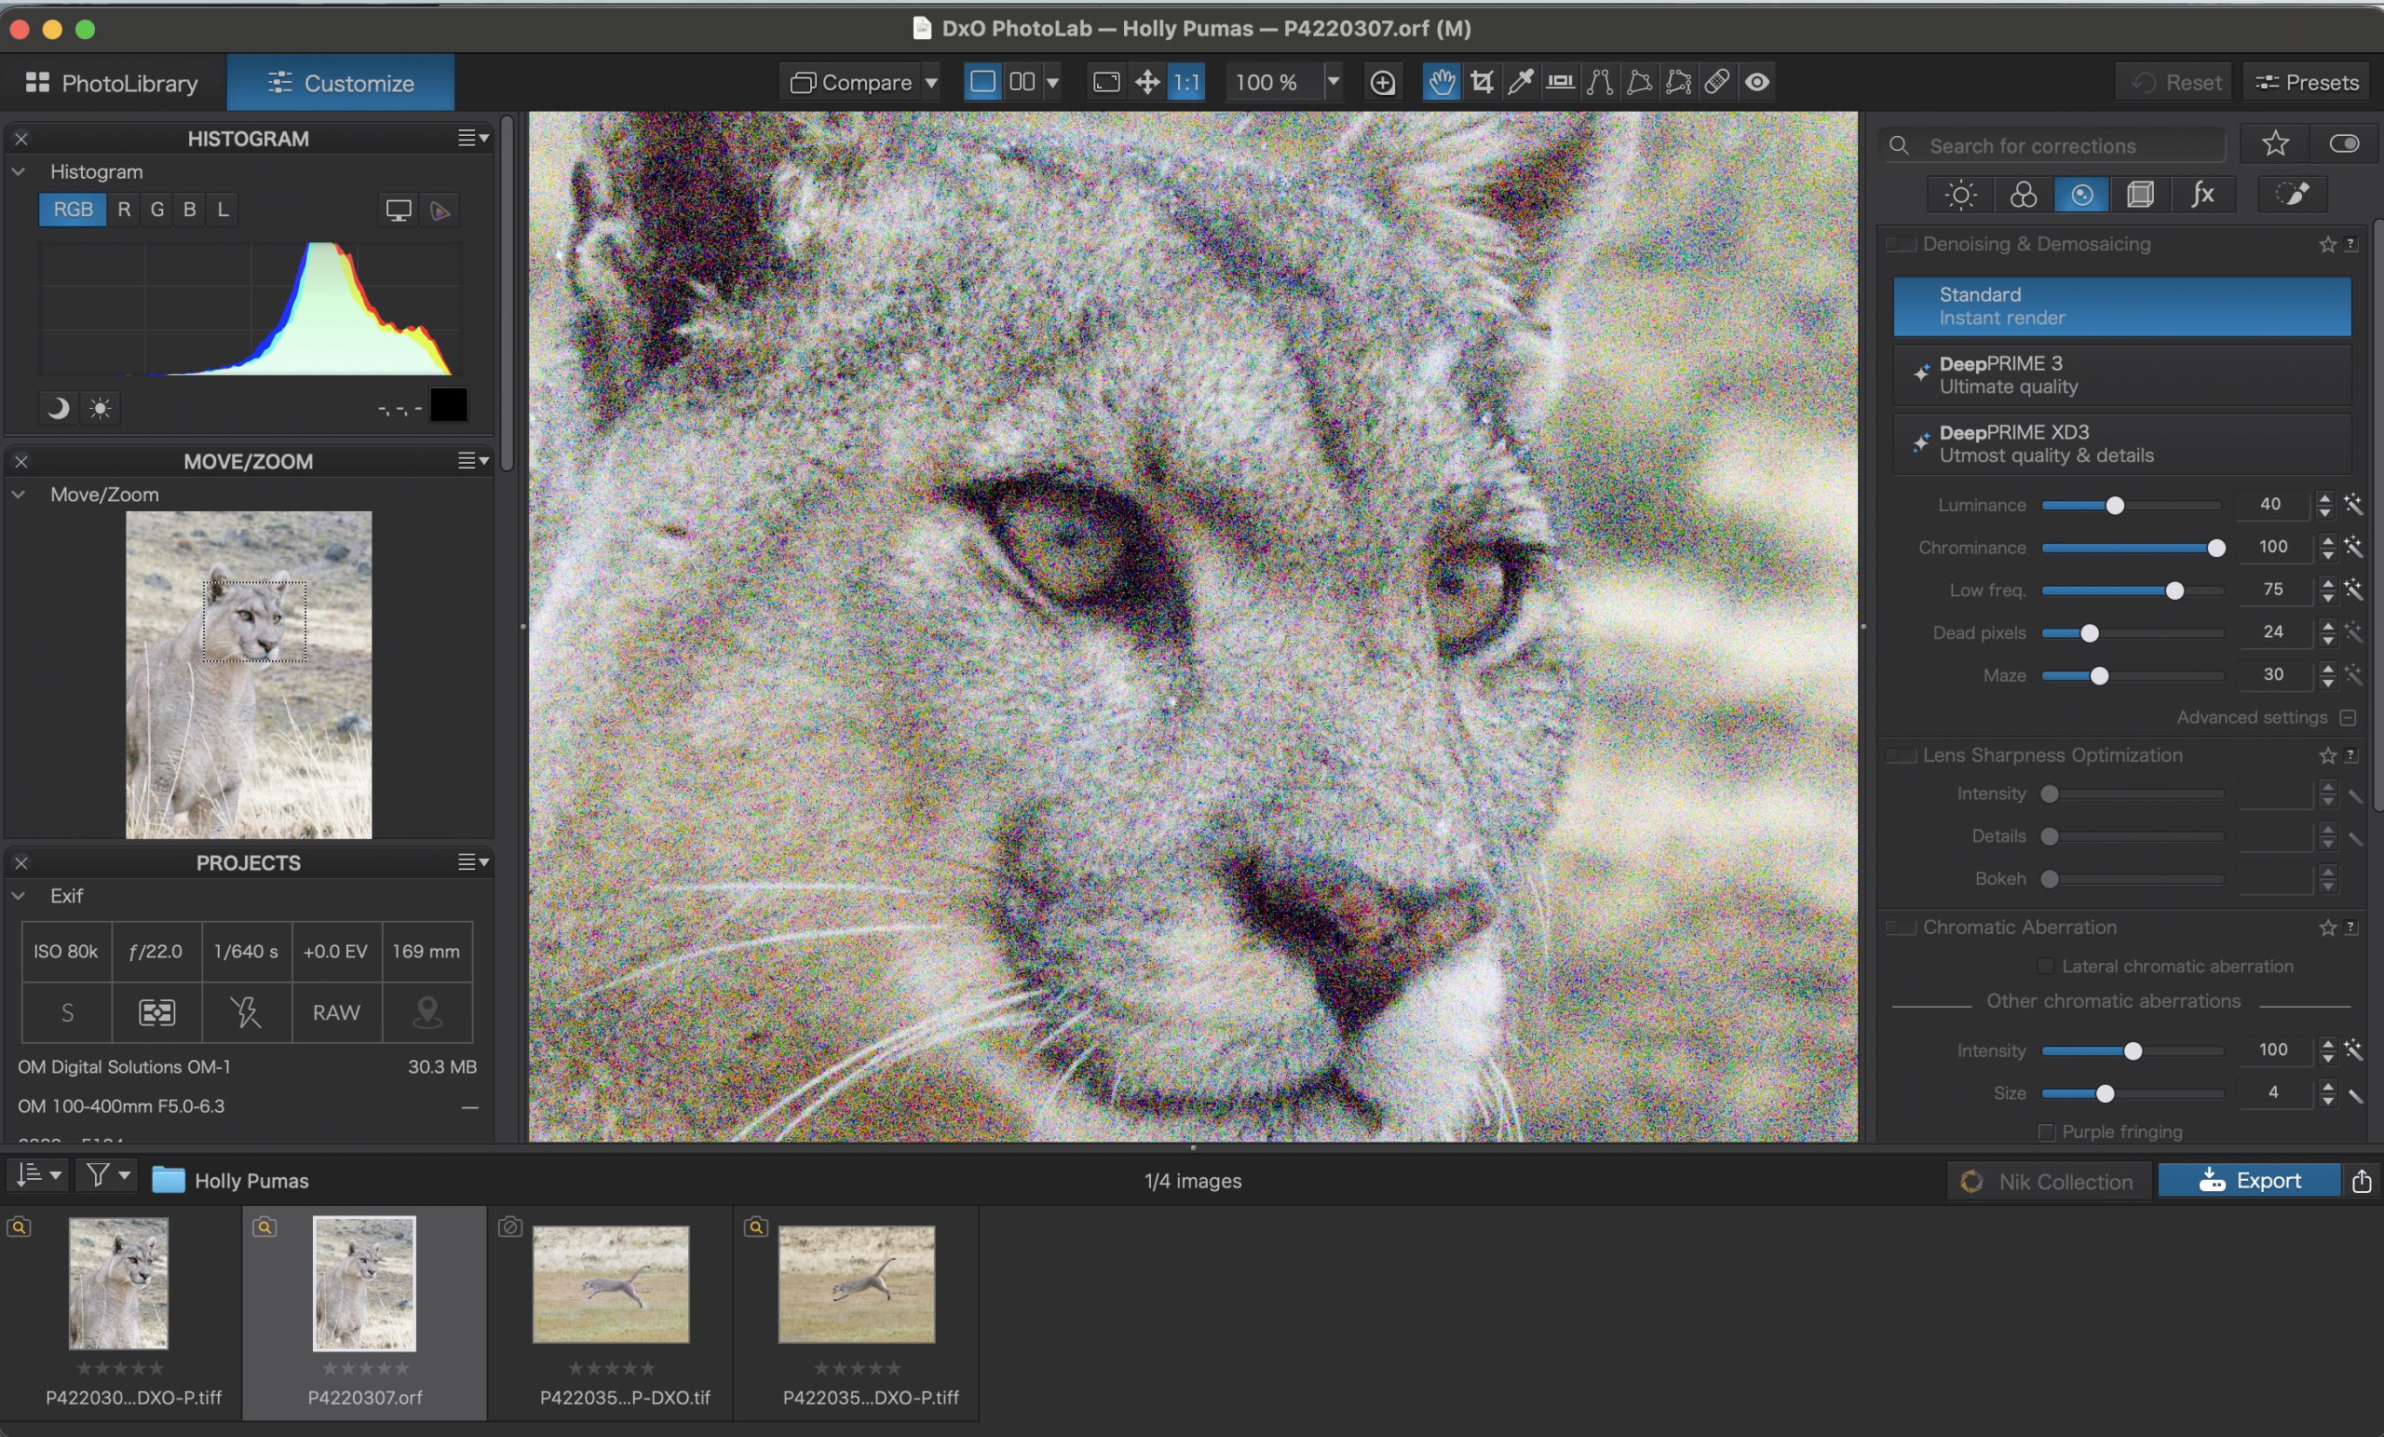Click the zoom-to-fit icon
Image resolution: width=2384 pixels, height=1437 pixels.
[x=1107, y=82]
